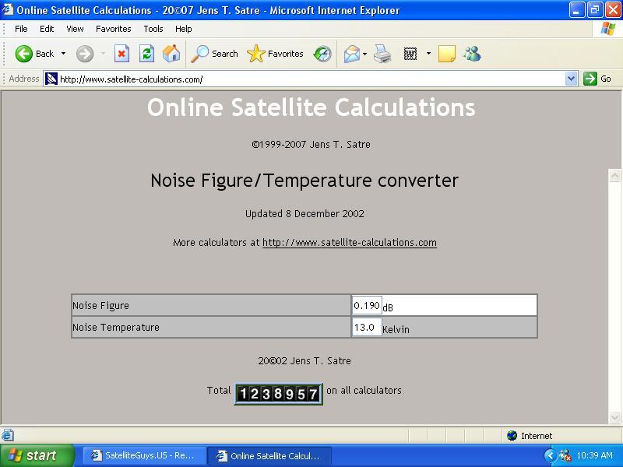Open the yellow Discuss note icon
Image resolution: width=623 pixels, height=467 pixels.
coord(446,54)
